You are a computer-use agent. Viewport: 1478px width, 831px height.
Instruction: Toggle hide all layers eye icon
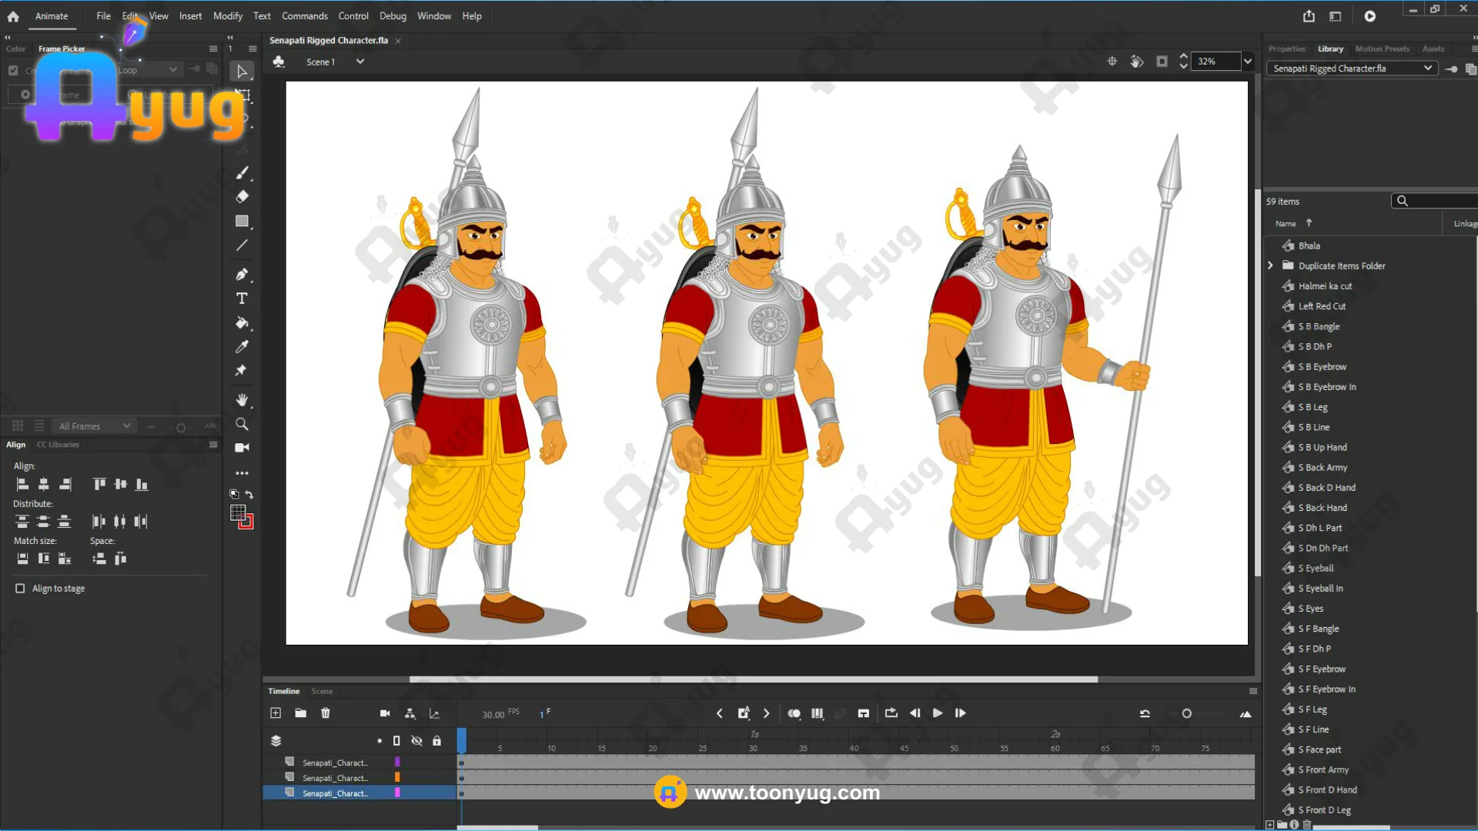pyautogui.click(x=416, y=741)
